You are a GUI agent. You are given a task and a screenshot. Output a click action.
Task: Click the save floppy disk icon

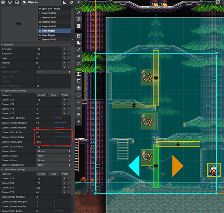click(218, 2)
